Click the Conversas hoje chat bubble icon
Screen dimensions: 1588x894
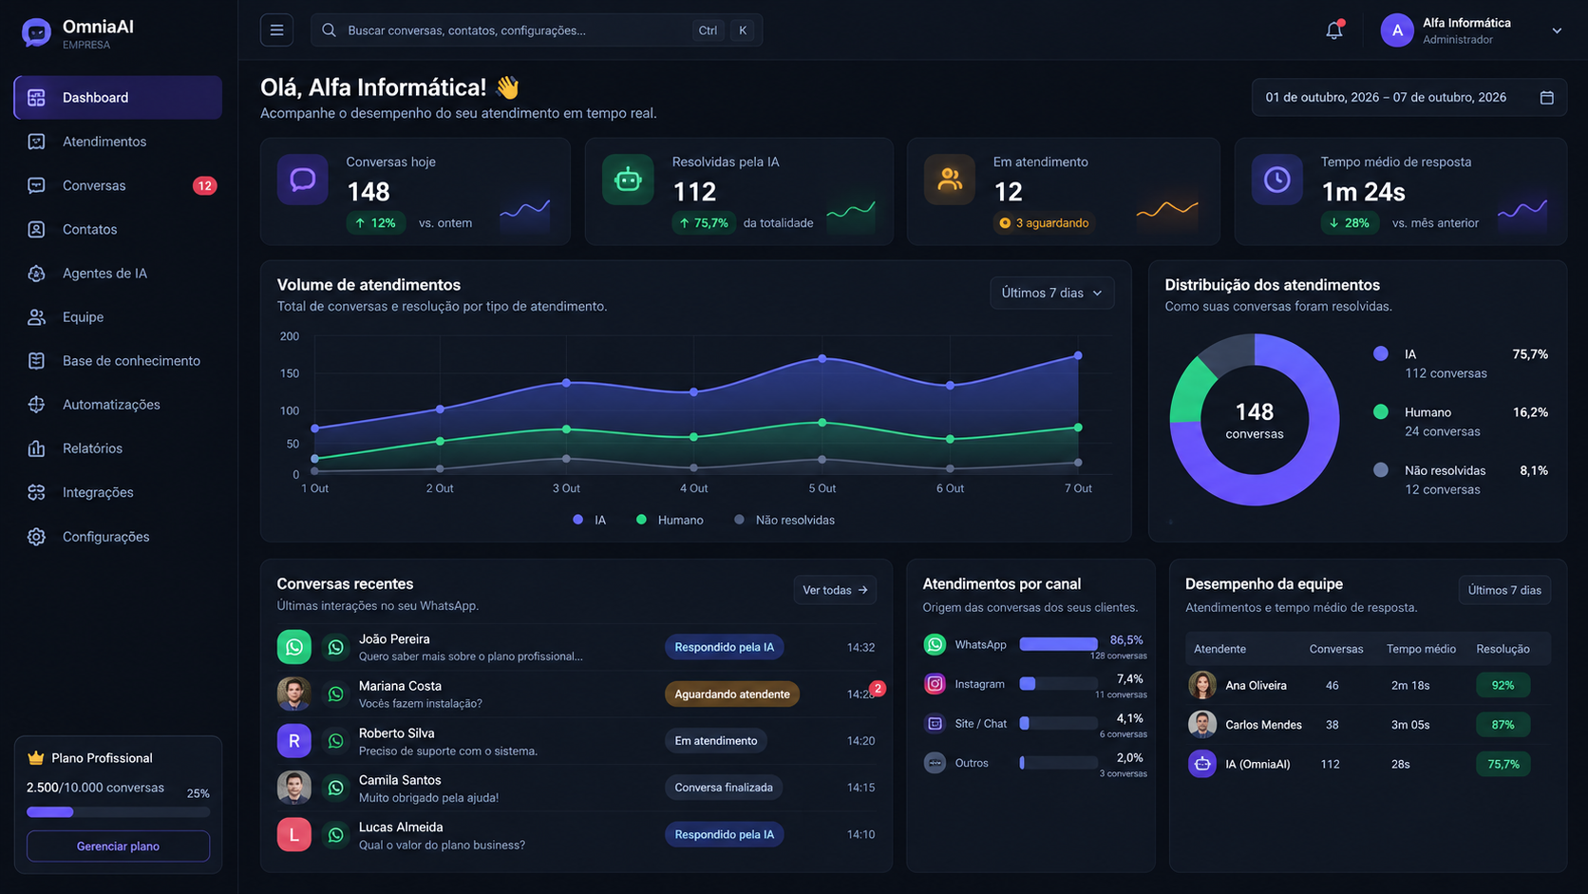tap(303, 180)
